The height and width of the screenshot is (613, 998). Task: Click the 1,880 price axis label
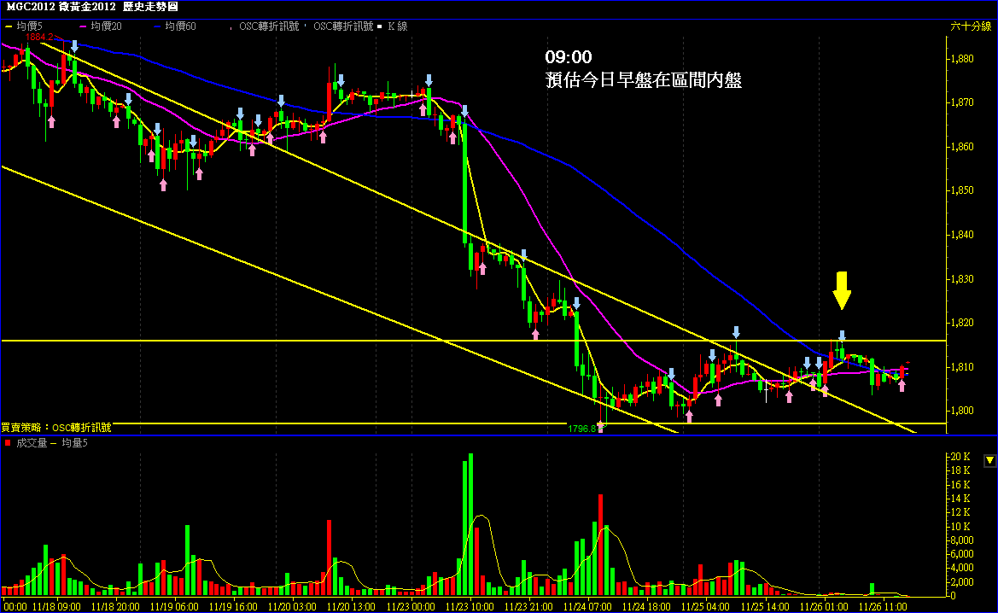[x=961, y=59]
